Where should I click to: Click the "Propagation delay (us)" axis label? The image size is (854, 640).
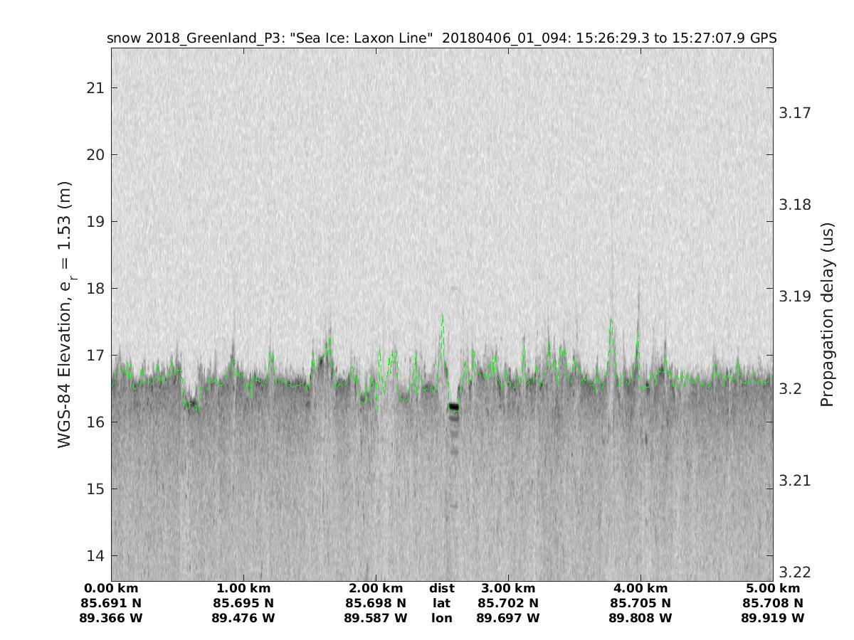tap(826, 314)
